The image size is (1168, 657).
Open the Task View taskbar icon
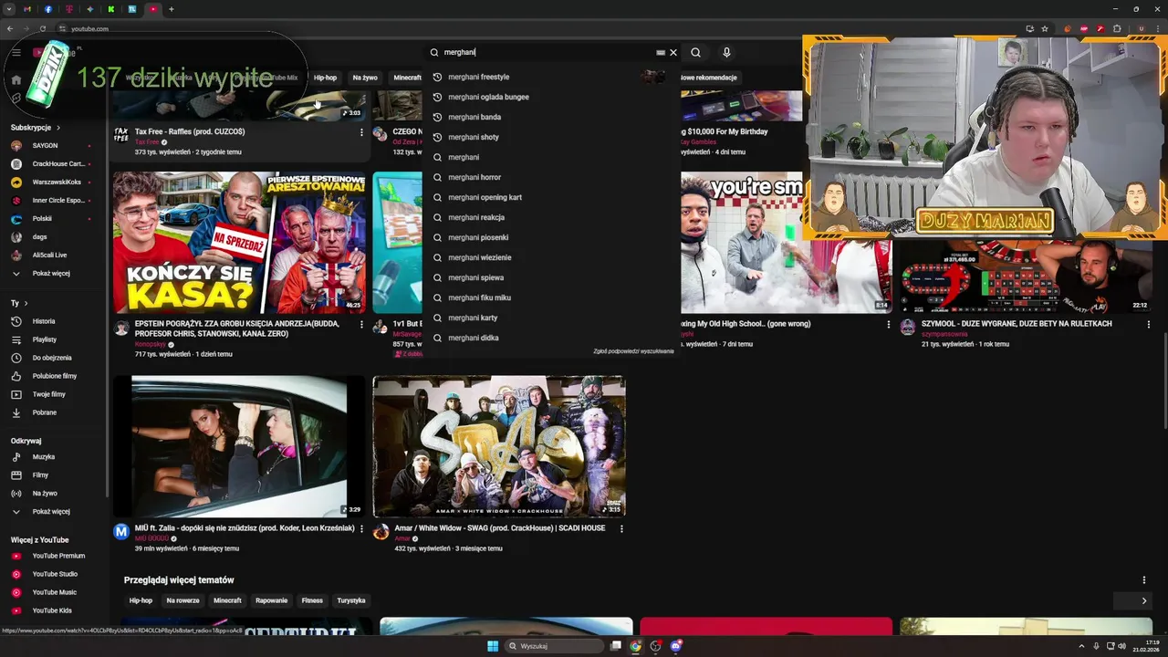point(616,646)
